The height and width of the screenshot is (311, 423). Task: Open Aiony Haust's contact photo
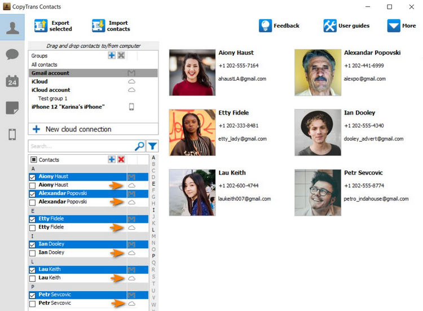pos(192,72)
